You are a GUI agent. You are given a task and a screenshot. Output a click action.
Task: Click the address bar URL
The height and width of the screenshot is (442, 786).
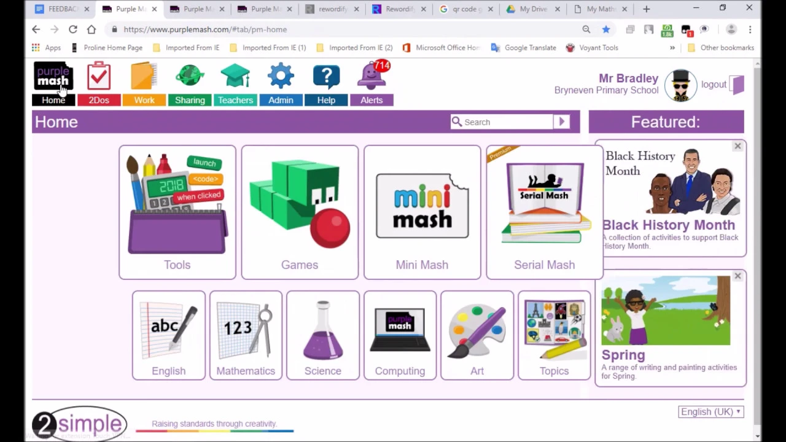point(205,29)
